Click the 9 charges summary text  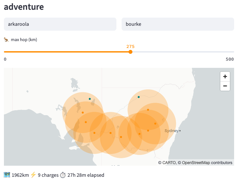(48, 175)
